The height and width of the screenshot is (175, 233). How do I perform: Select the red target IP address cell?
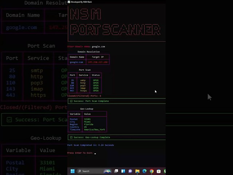[98, 62]
